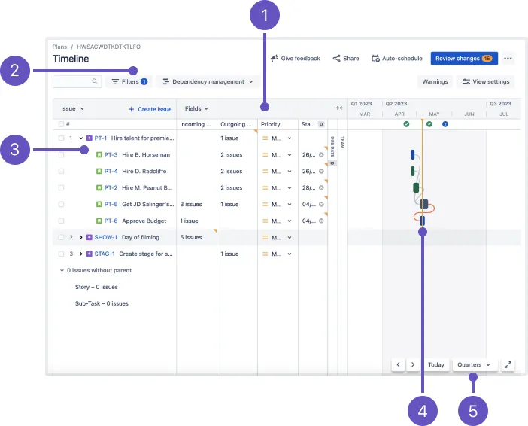
Task: Click the SHOW-1 epic type icon
Action: coord(90,237)
